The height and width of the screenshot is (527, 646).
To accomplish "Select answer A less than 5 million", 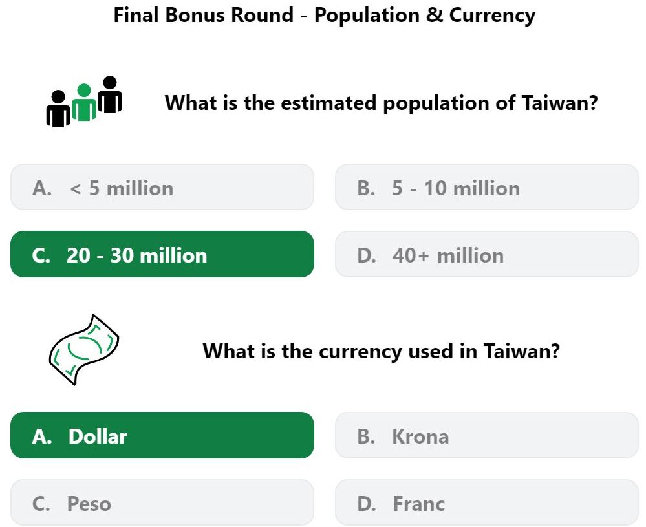I will pos(162,187).
